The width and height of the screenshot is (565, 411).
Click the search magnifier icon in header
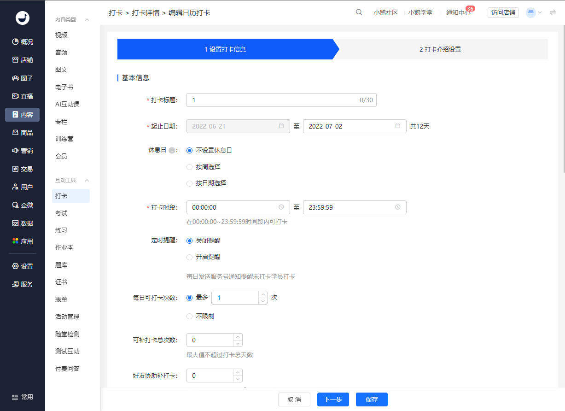click(x=359, y=12)
